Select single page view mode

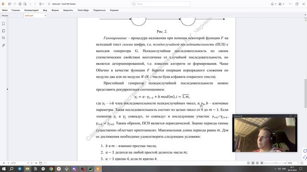coord(248,163)
